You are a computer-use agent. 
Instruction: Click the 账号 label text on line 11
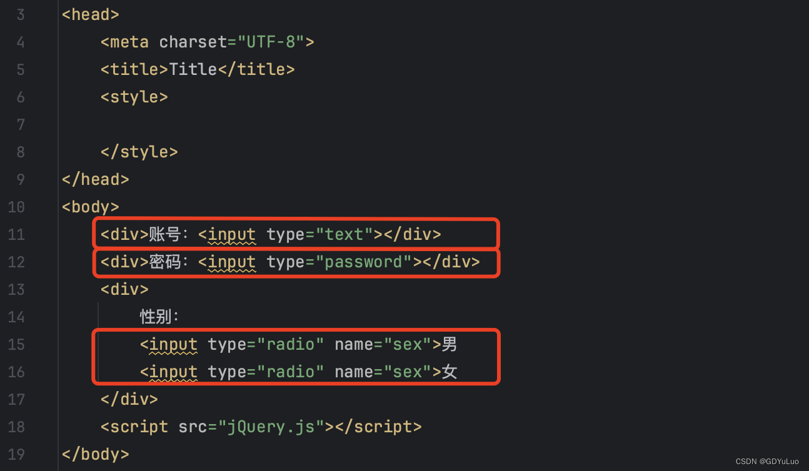(x=164, y=234)
